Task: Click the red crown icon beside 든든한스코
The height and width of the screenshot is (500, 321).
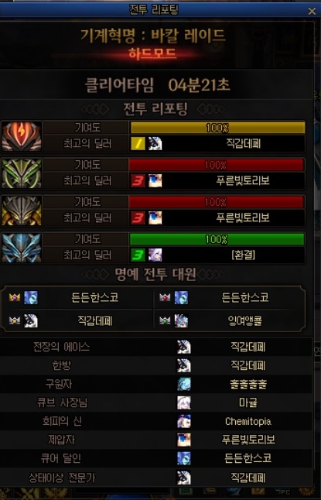Action: pyautogui.click(x=165, y=297)
